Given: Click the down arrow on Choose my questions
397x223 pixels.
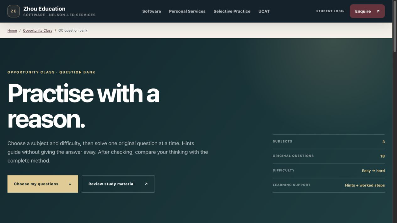Looking at the screenshot, I should click(70, 184).
